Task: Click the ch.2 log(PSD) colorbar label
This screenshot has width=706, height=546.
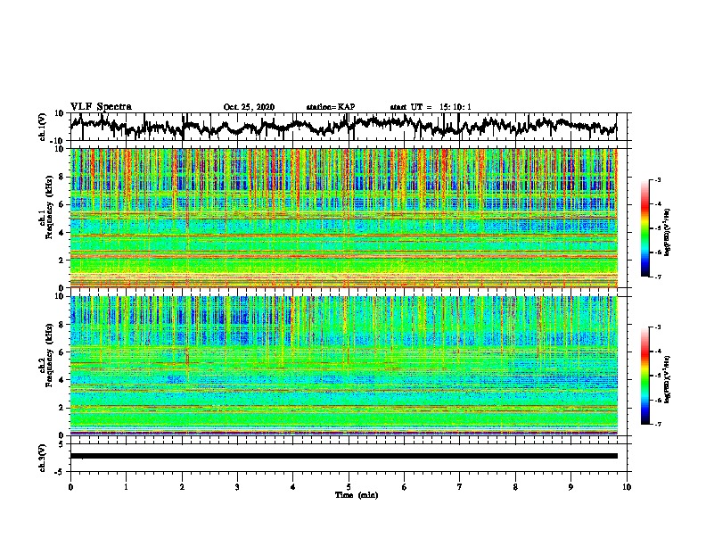Action: tap(667, 379)
